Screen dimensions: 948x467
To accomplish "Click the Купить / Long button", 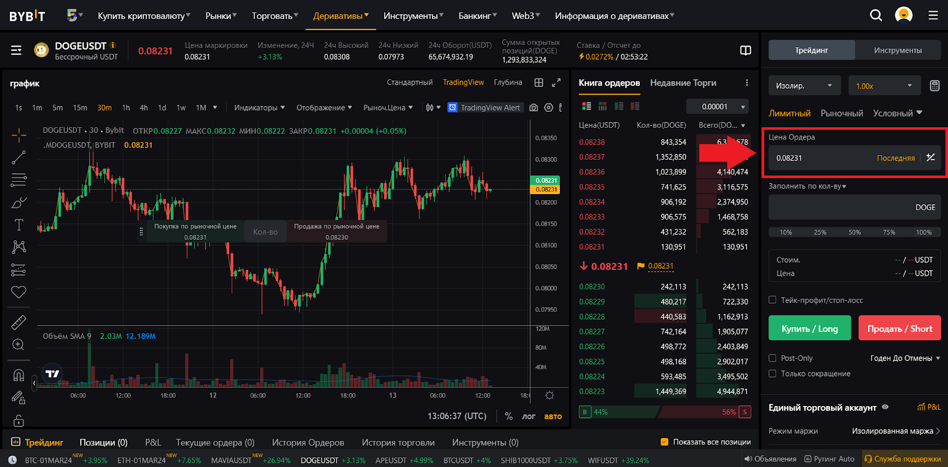I will [x=809, y=328].
